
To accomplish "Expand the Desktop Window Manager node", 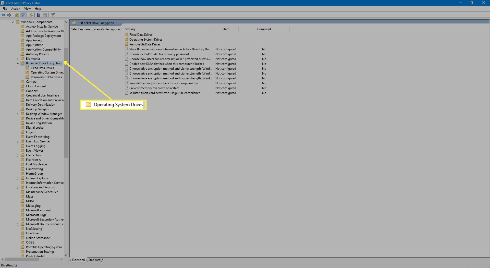I will [x=18, y=114].
